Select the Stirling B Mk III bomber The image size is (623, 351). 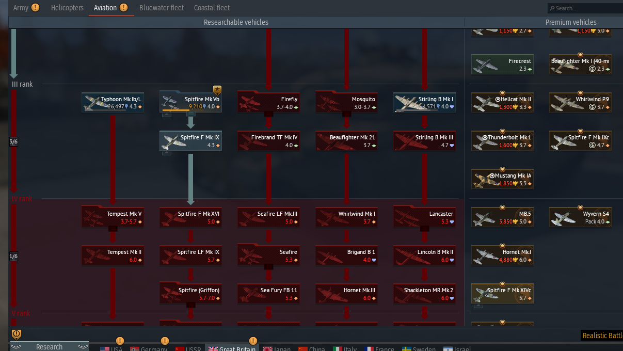coord(424,141)
